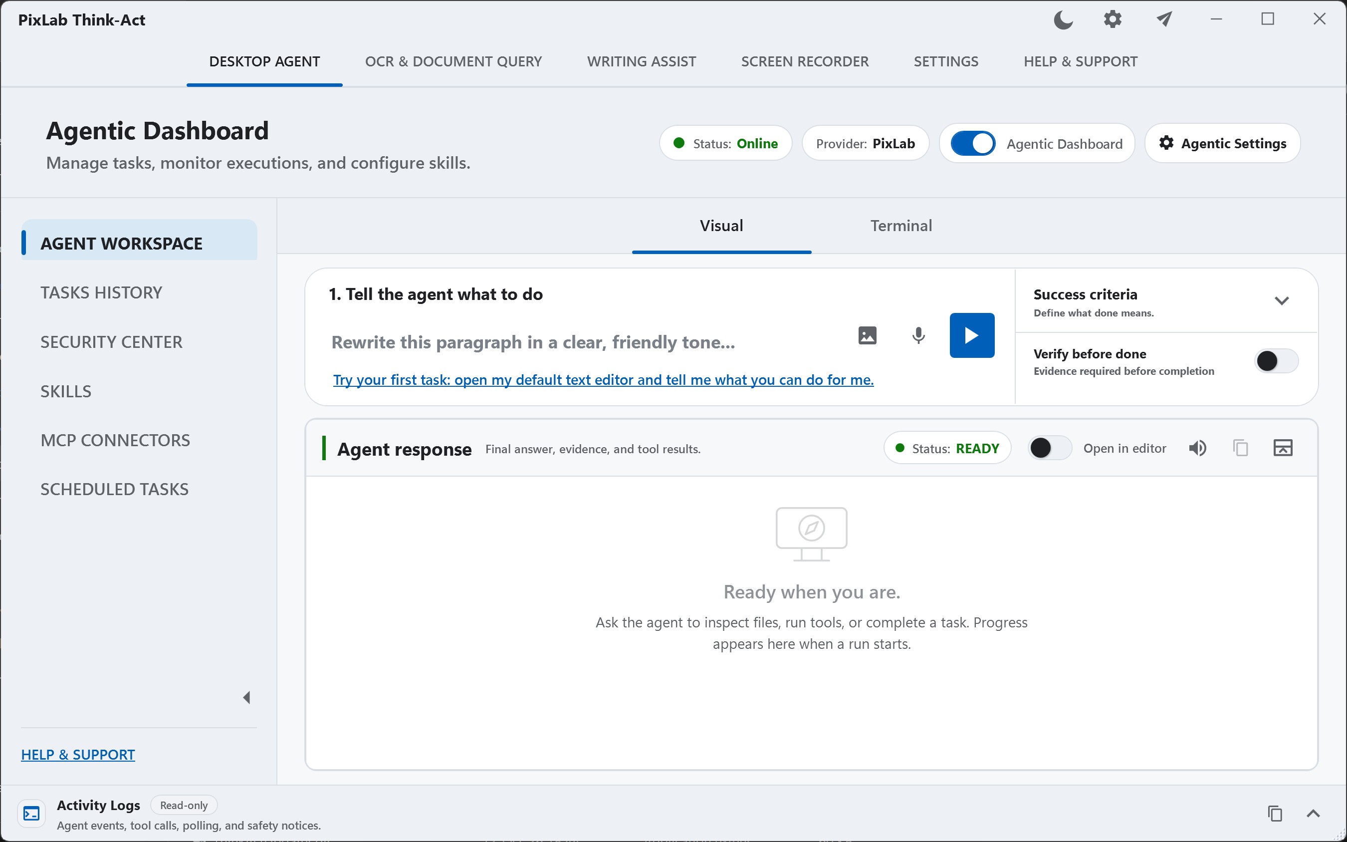Copy the agent response text
Screen dimensions: 1347x842
1240,448
